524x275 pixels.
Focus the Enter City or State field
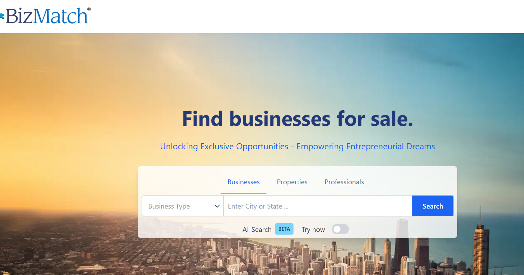click(x=318, y=206)
